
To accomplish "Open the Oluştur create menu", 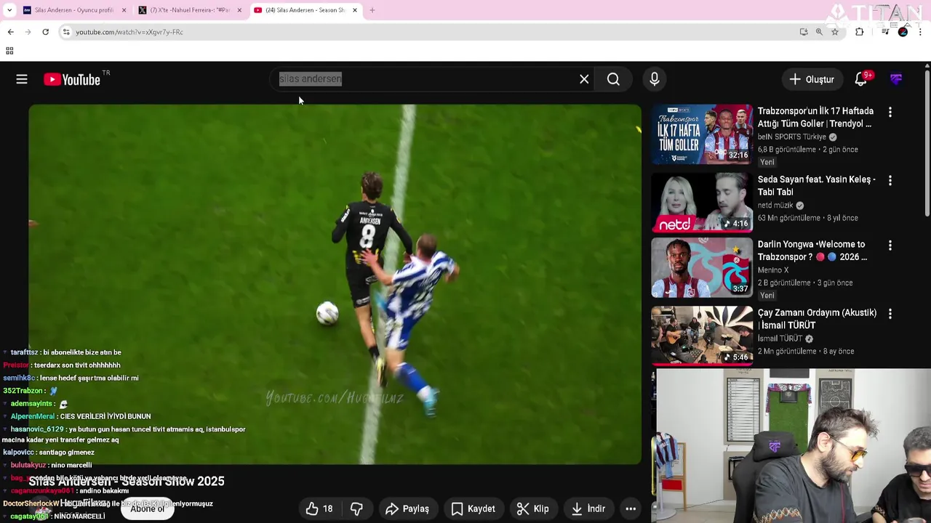I will (x=812, y=79).
